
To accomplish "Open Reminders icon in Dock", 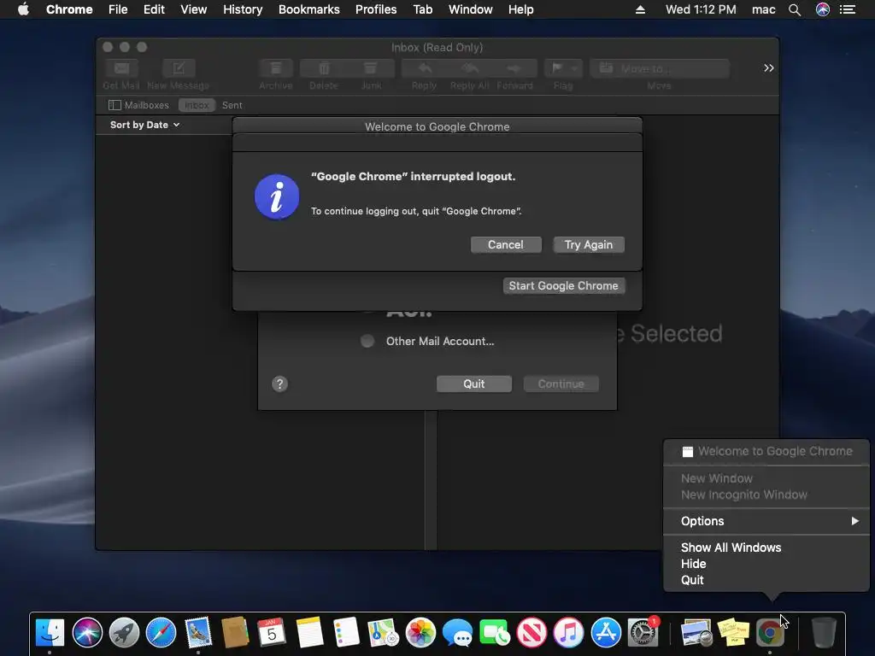I will pyautogui.click(x=346, y=633).
